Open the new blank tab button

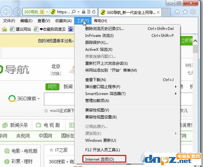pos(166,12)
